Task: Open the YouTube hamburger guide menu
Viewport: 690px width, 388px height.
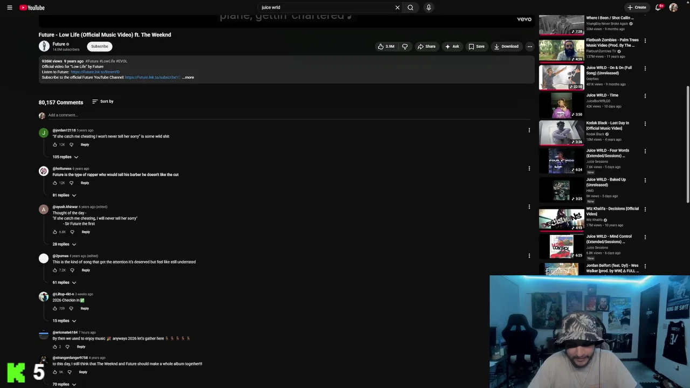Action: 9,8
